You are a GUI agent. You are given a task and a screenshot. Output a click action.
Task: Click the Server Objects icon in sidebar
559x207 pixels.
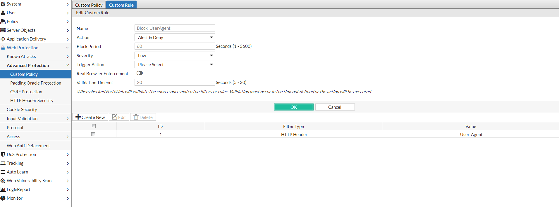(x=3, y=30)
